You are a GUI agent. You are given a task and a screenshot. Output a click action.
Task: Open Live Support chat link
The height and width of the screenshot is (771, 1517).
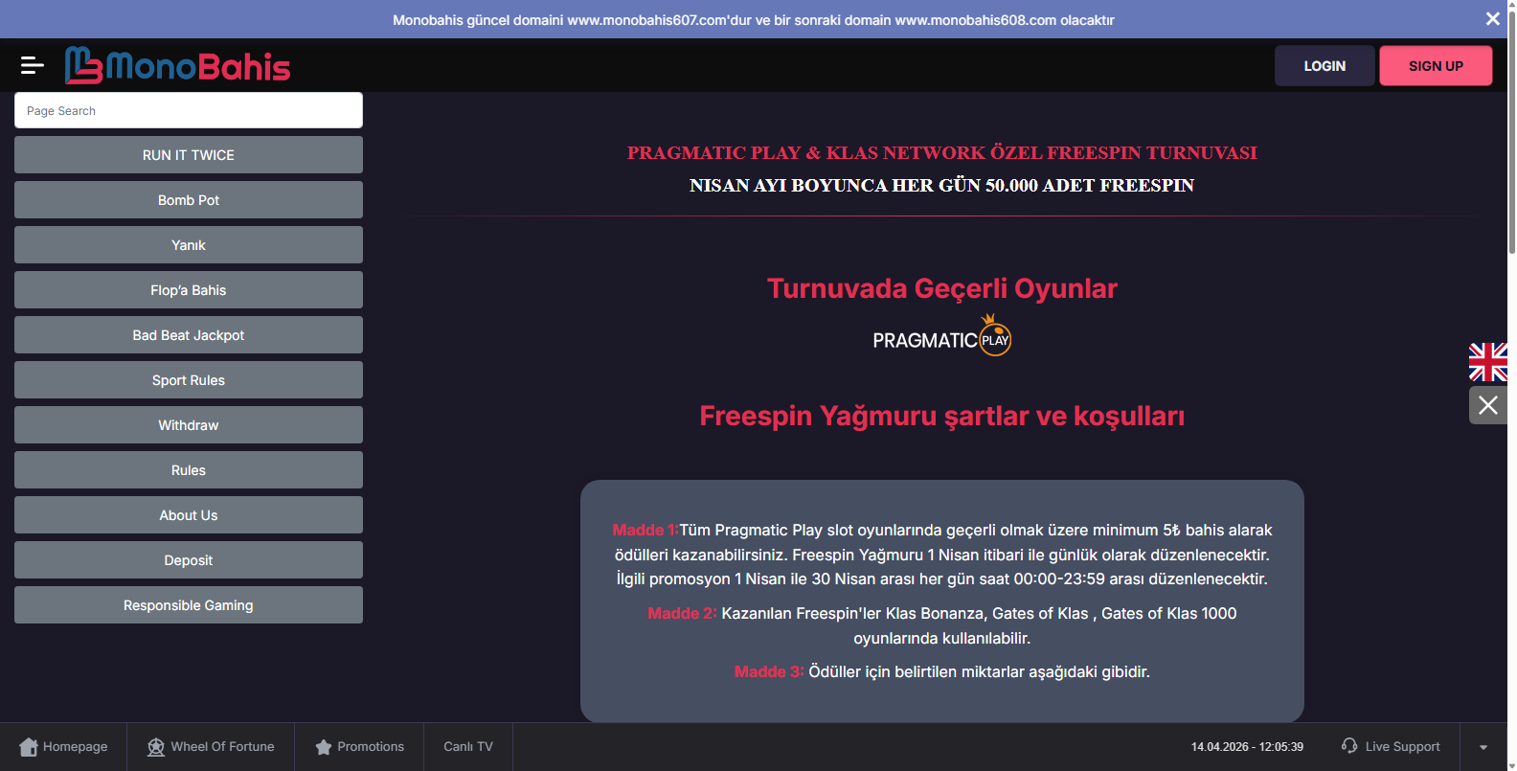[1391, 747]
